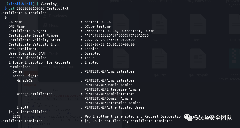This screenshot has height=128, width=240.
Task: Open the vps-key file icon
Action: 159,59
